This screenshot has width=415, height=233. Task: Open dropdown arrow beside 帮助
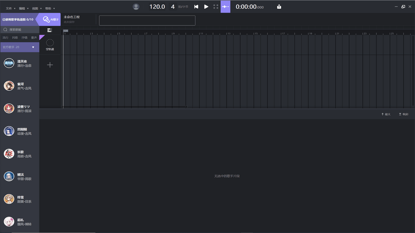[x=54, y=9]
